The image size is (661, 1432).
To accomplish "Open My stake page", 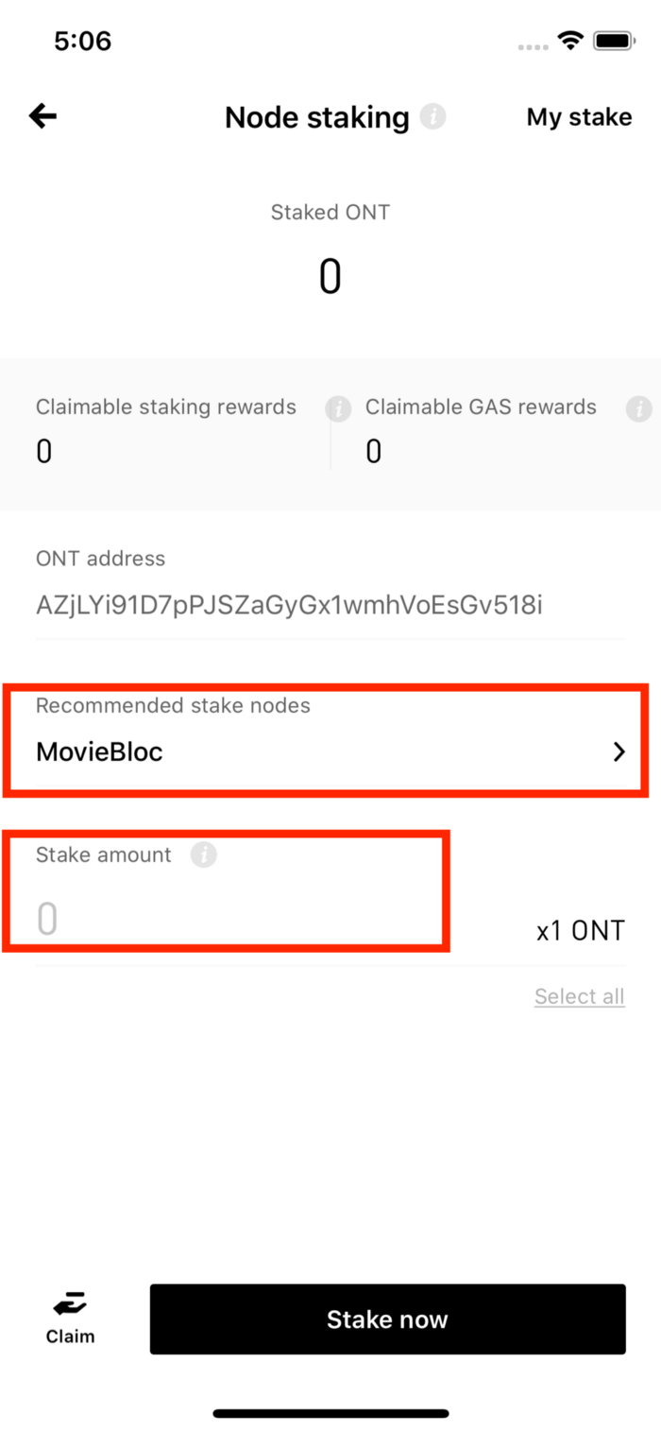I will (579, 117).
